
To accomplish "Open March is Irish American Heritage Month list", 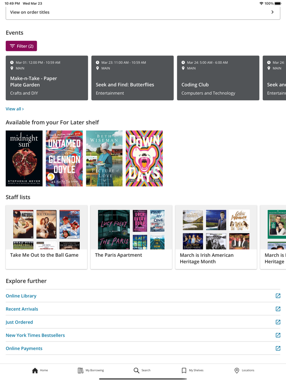I will [216, 237].
